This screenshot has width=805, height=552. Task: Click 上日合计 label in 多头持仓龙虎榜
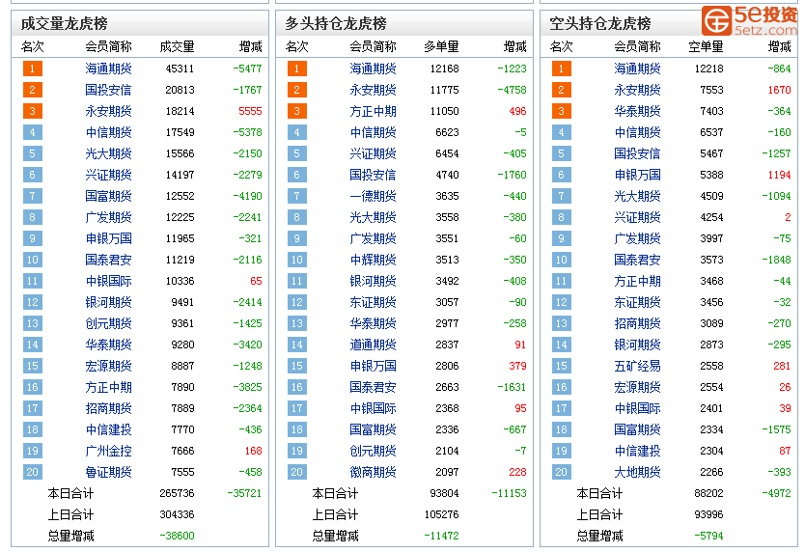[335, 514]
